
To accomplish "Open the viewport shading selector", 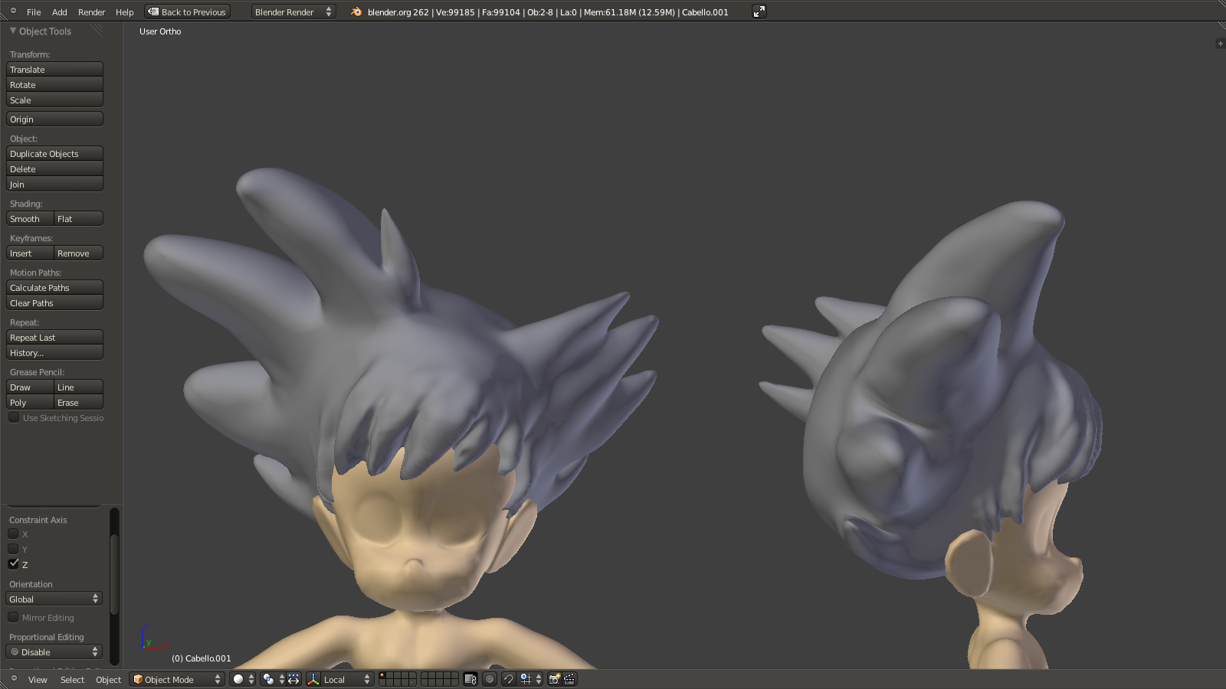I will [x=243, y=679].
